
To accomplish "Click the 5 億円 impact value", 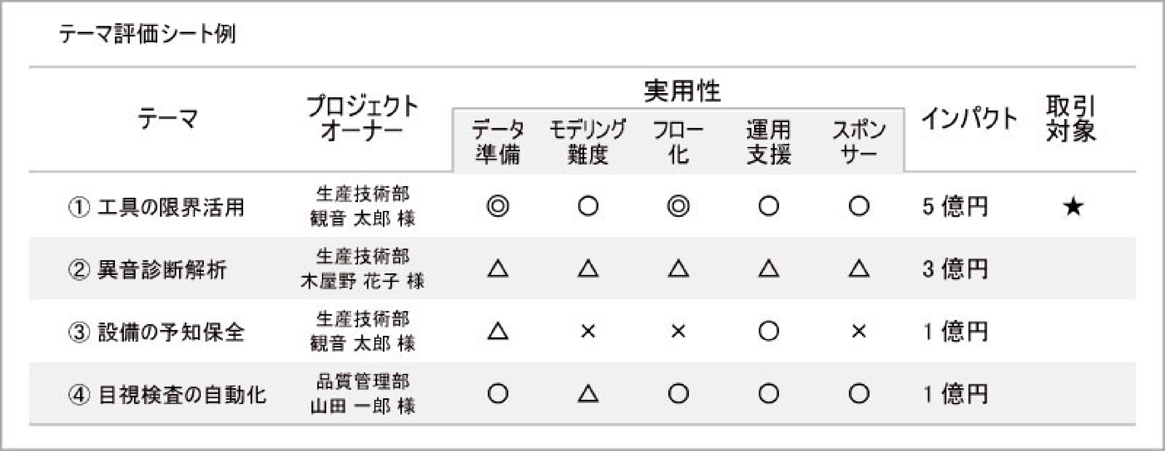I will click(x=955, y=207).
